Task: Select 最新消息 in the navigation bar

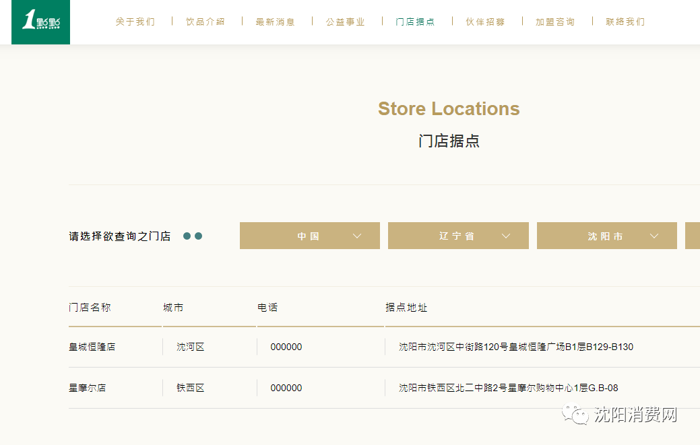Action: coord(276,22)
